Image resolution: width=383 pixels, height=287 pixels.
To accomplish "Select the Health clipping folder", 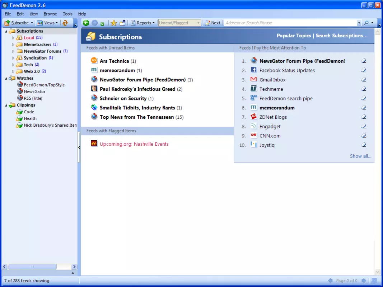I will coord(30,119).
